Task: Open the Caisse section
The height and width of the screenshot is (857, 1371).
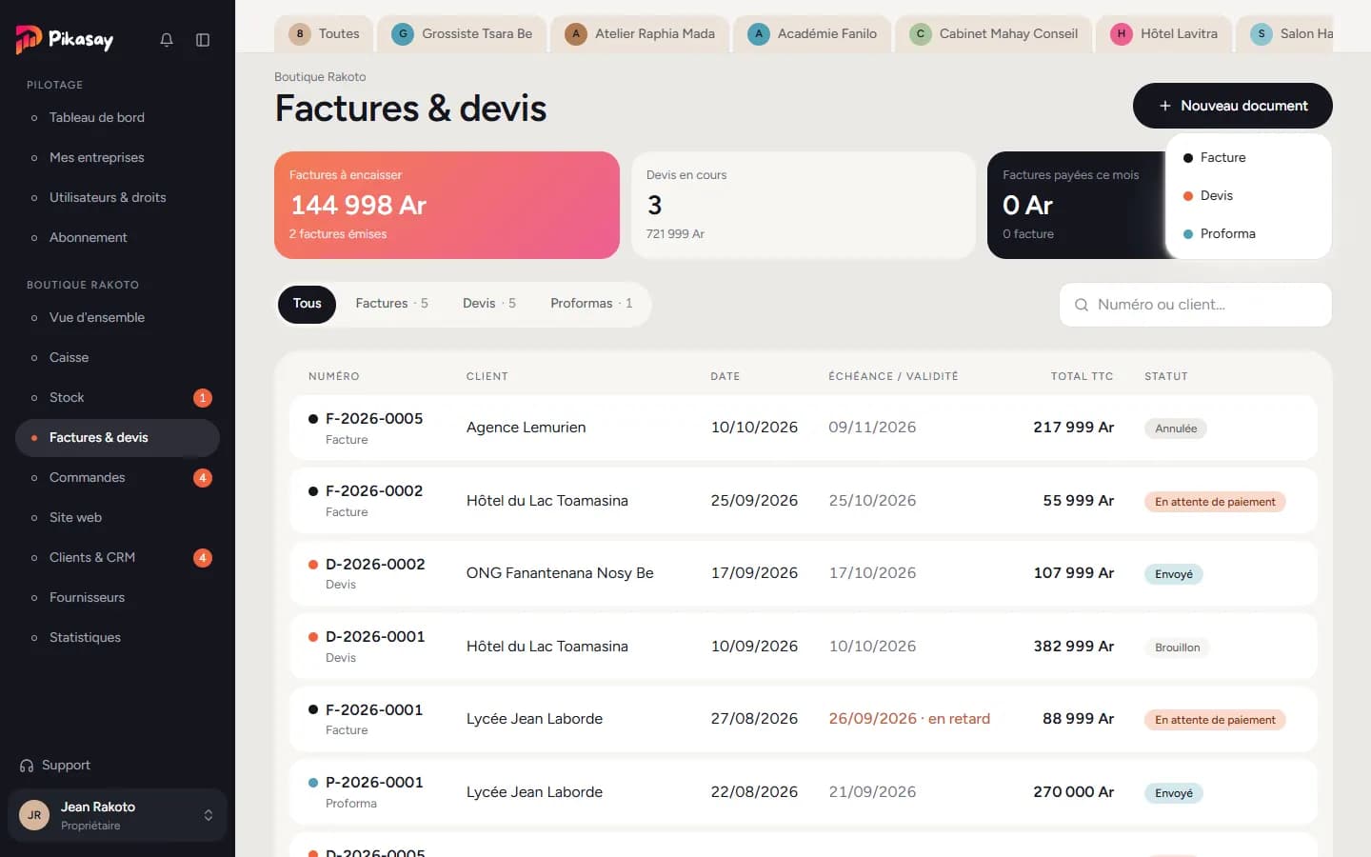Action: click(x=117, y=358)
